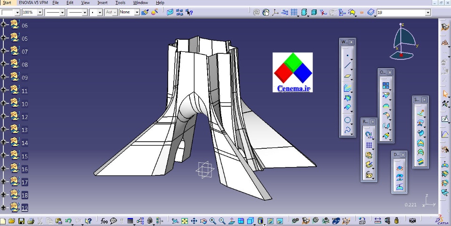This screenshot has width=451, height=226.
Task: Select the Plane tool in Wireframe toolbar
Action: tap(347, 76)
